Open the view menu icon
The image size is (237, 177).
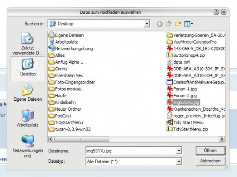(x=188, y=24)
